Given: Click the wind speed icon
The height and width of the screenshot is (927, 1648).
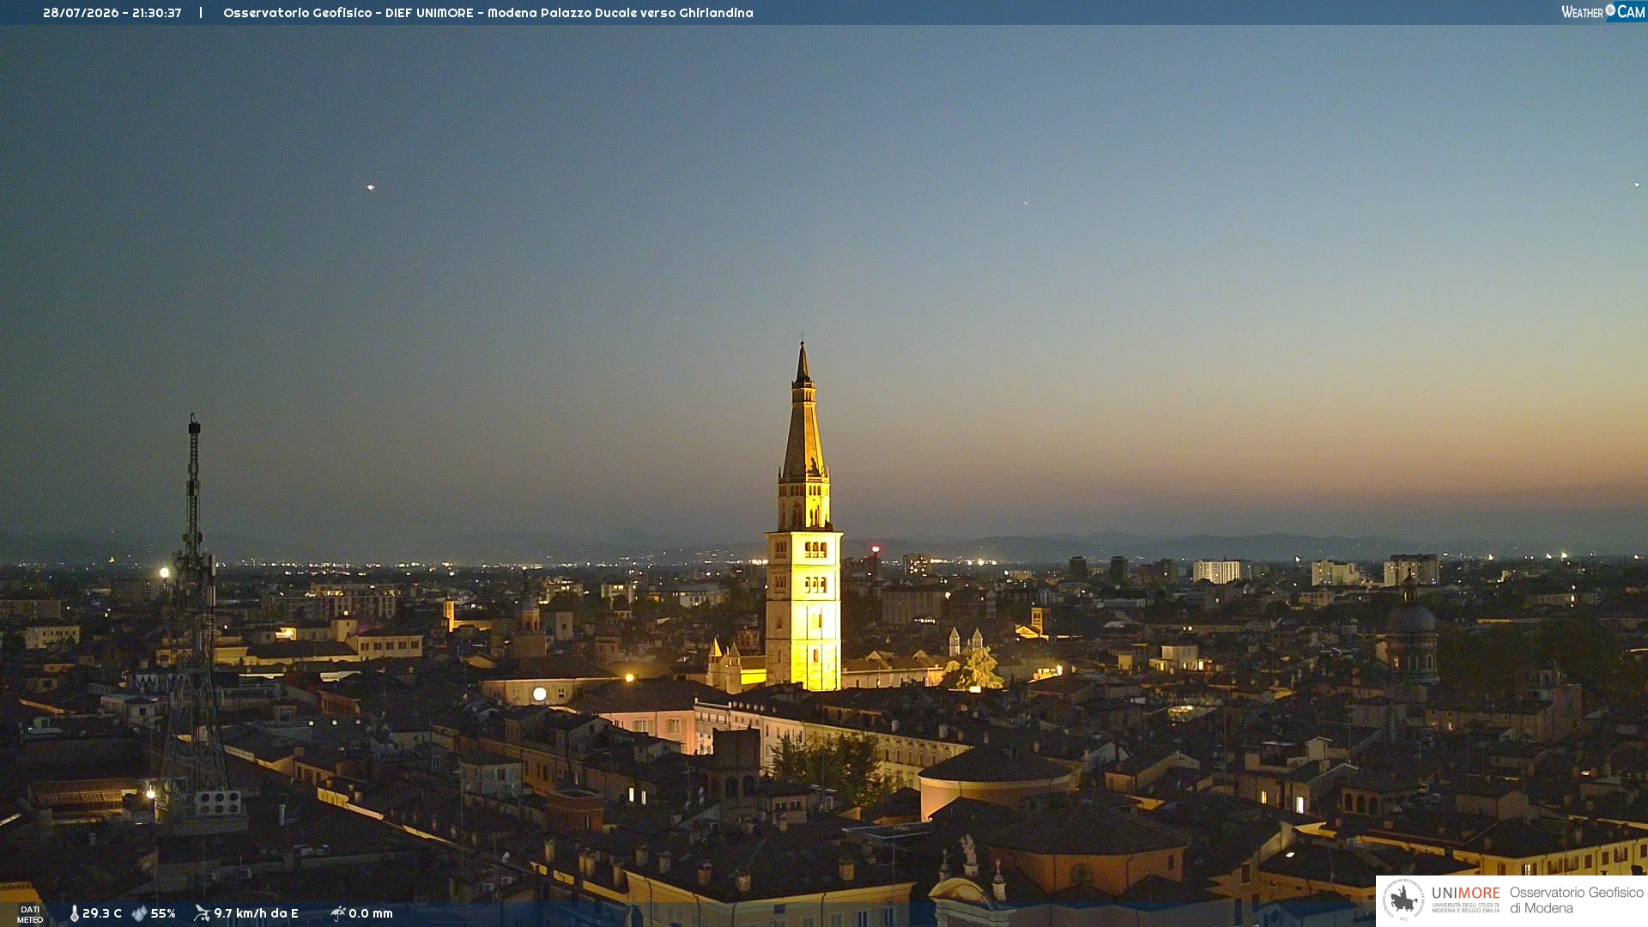Looking at the screenshot, I should tap(202, 913).
